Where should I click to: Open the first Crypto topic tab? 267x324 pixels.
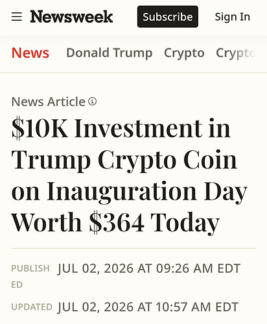click(184, 53)
